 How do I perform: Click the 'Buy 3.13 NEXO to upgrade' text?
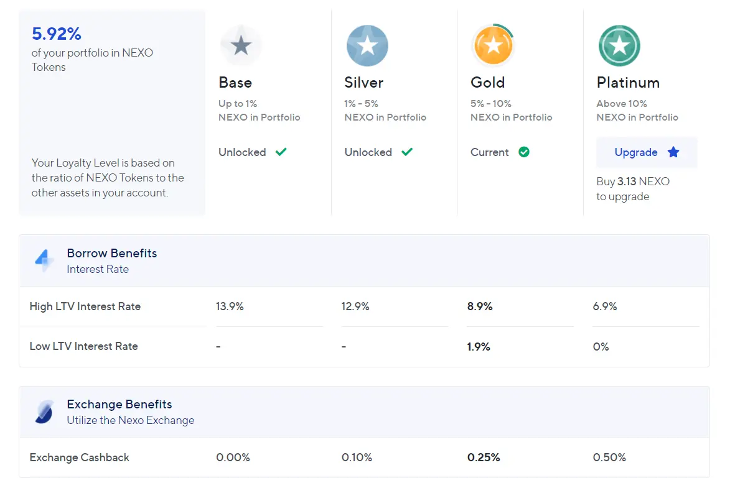(633, 189)
